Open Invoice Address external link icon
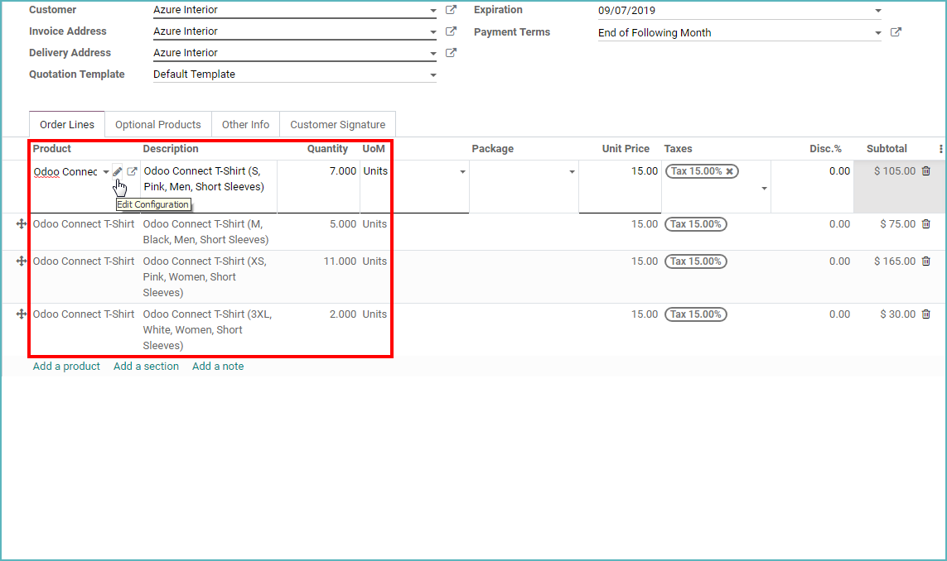This screenshot has height=561, width=947. (x=450, y=31)
